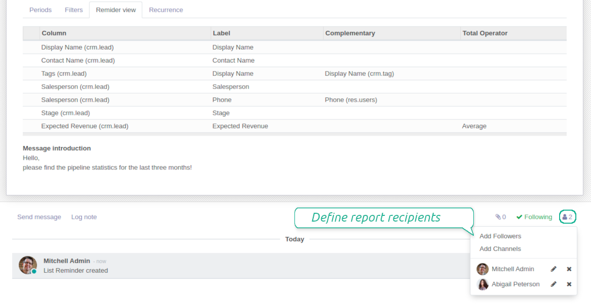Viewport: 591px width, 304px height.
Task: Open the Periods tab
Action: [x=40, y=10]
